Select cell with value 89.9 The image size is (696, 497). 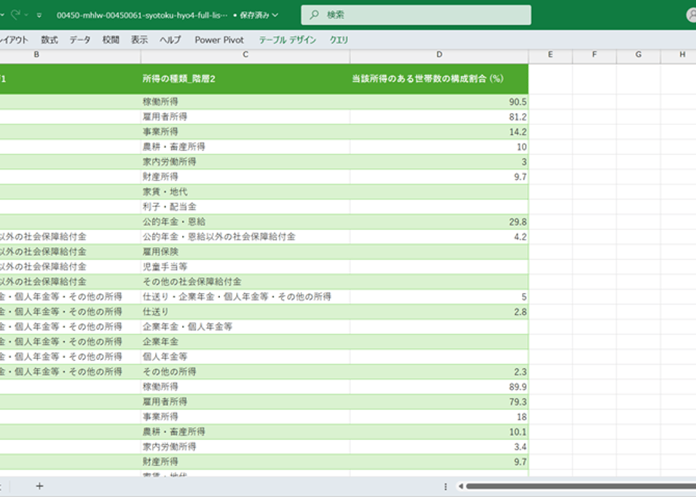(439, 387)
